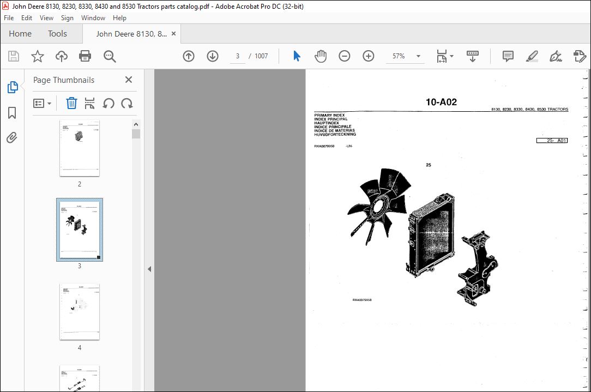Select page 2 thumbnail

[x=80, y=148]
